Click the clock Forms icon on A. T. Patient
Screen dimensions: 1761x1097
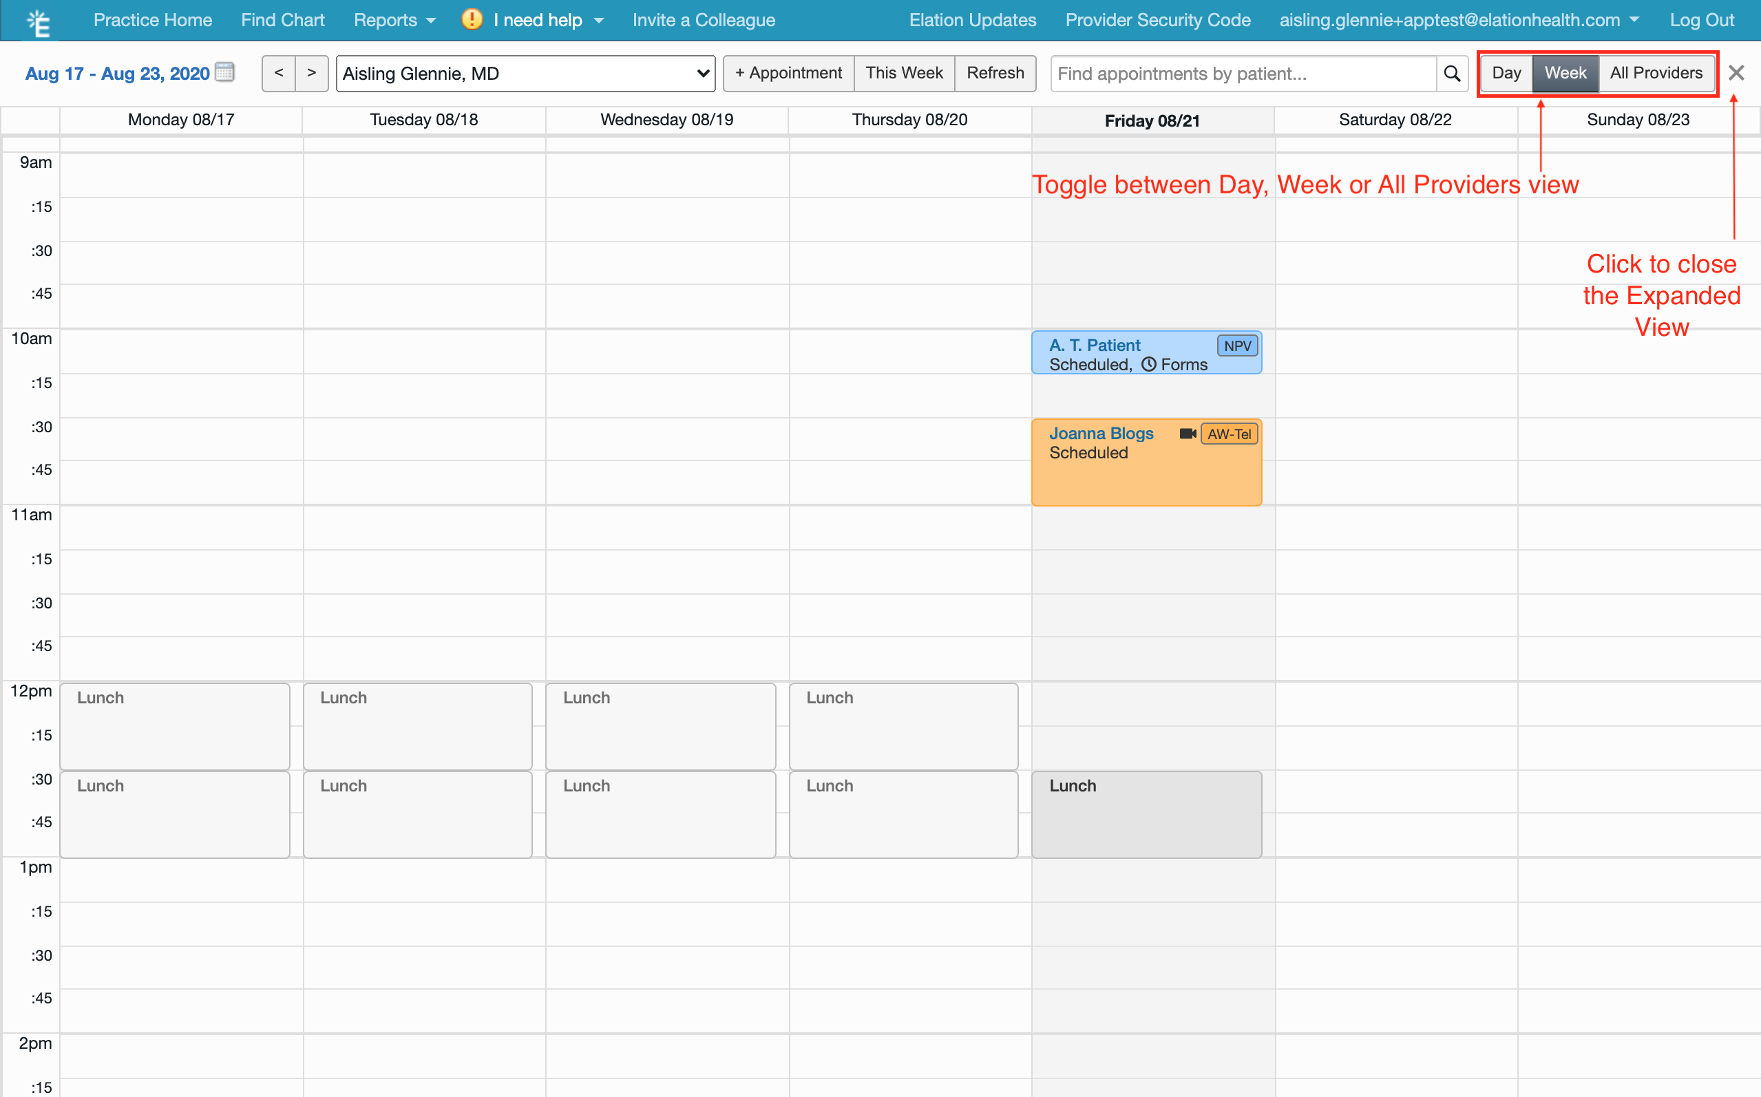1149,365
